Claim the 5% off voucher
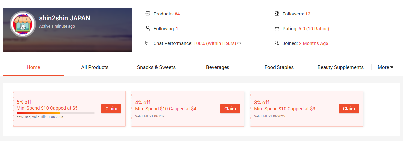This screenshot has height=141, width=403. (x=111, y=109)
